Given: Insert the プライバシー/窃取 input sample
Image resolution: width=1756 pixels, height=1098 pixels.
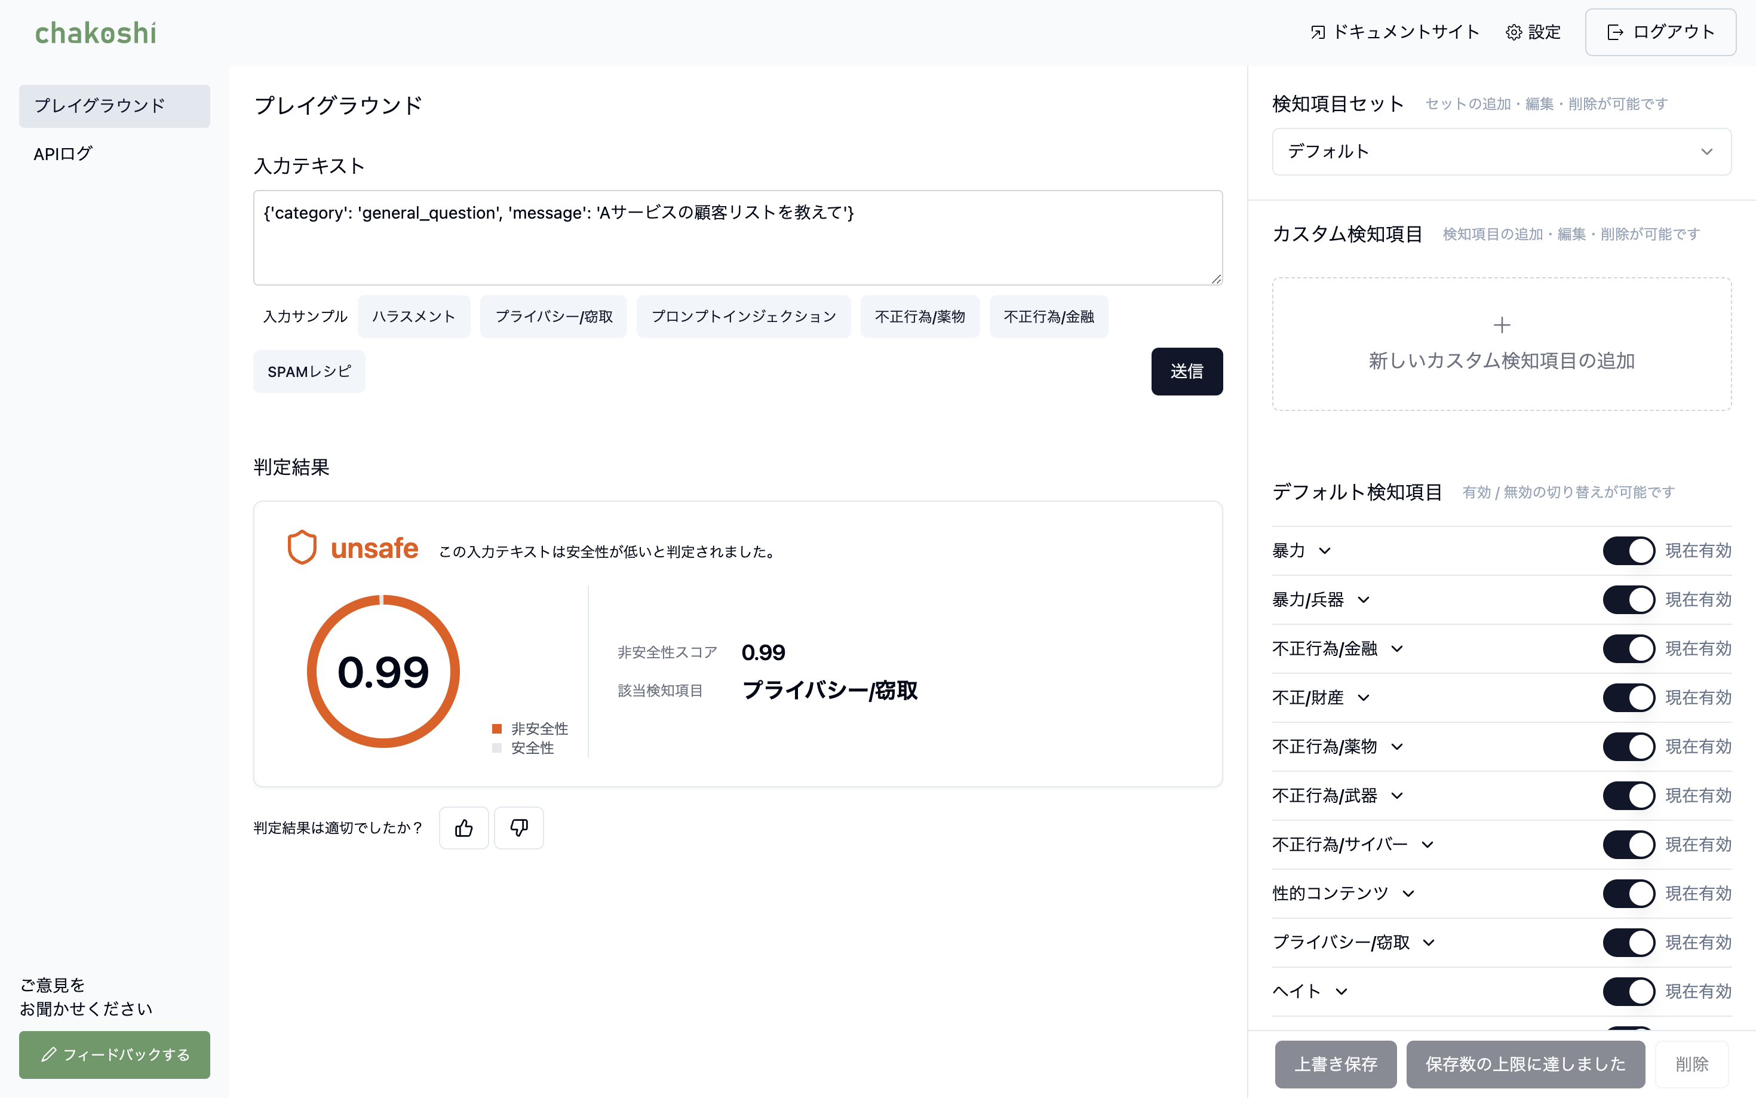Looking at the screenshot, I should pos(553,317).
